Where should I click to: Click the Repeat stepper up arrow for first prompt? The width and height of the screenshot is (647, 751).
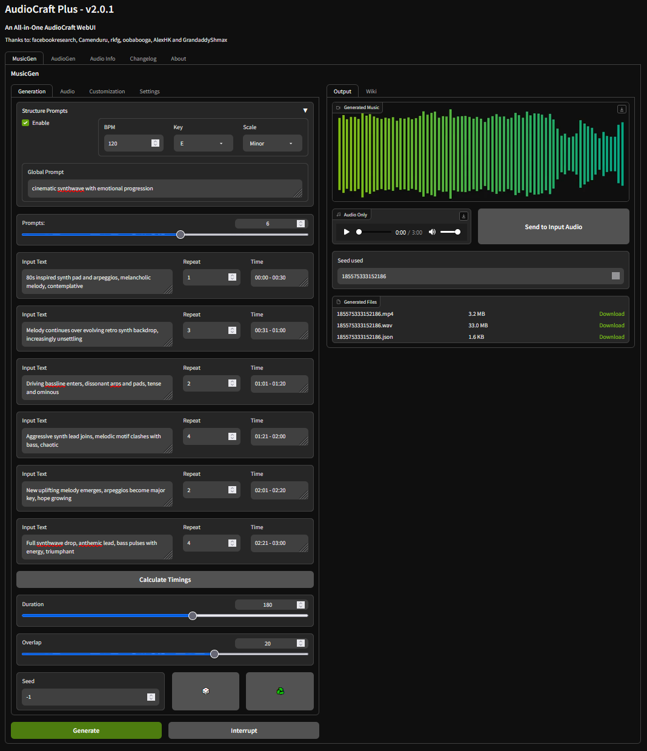click(232, 275)
